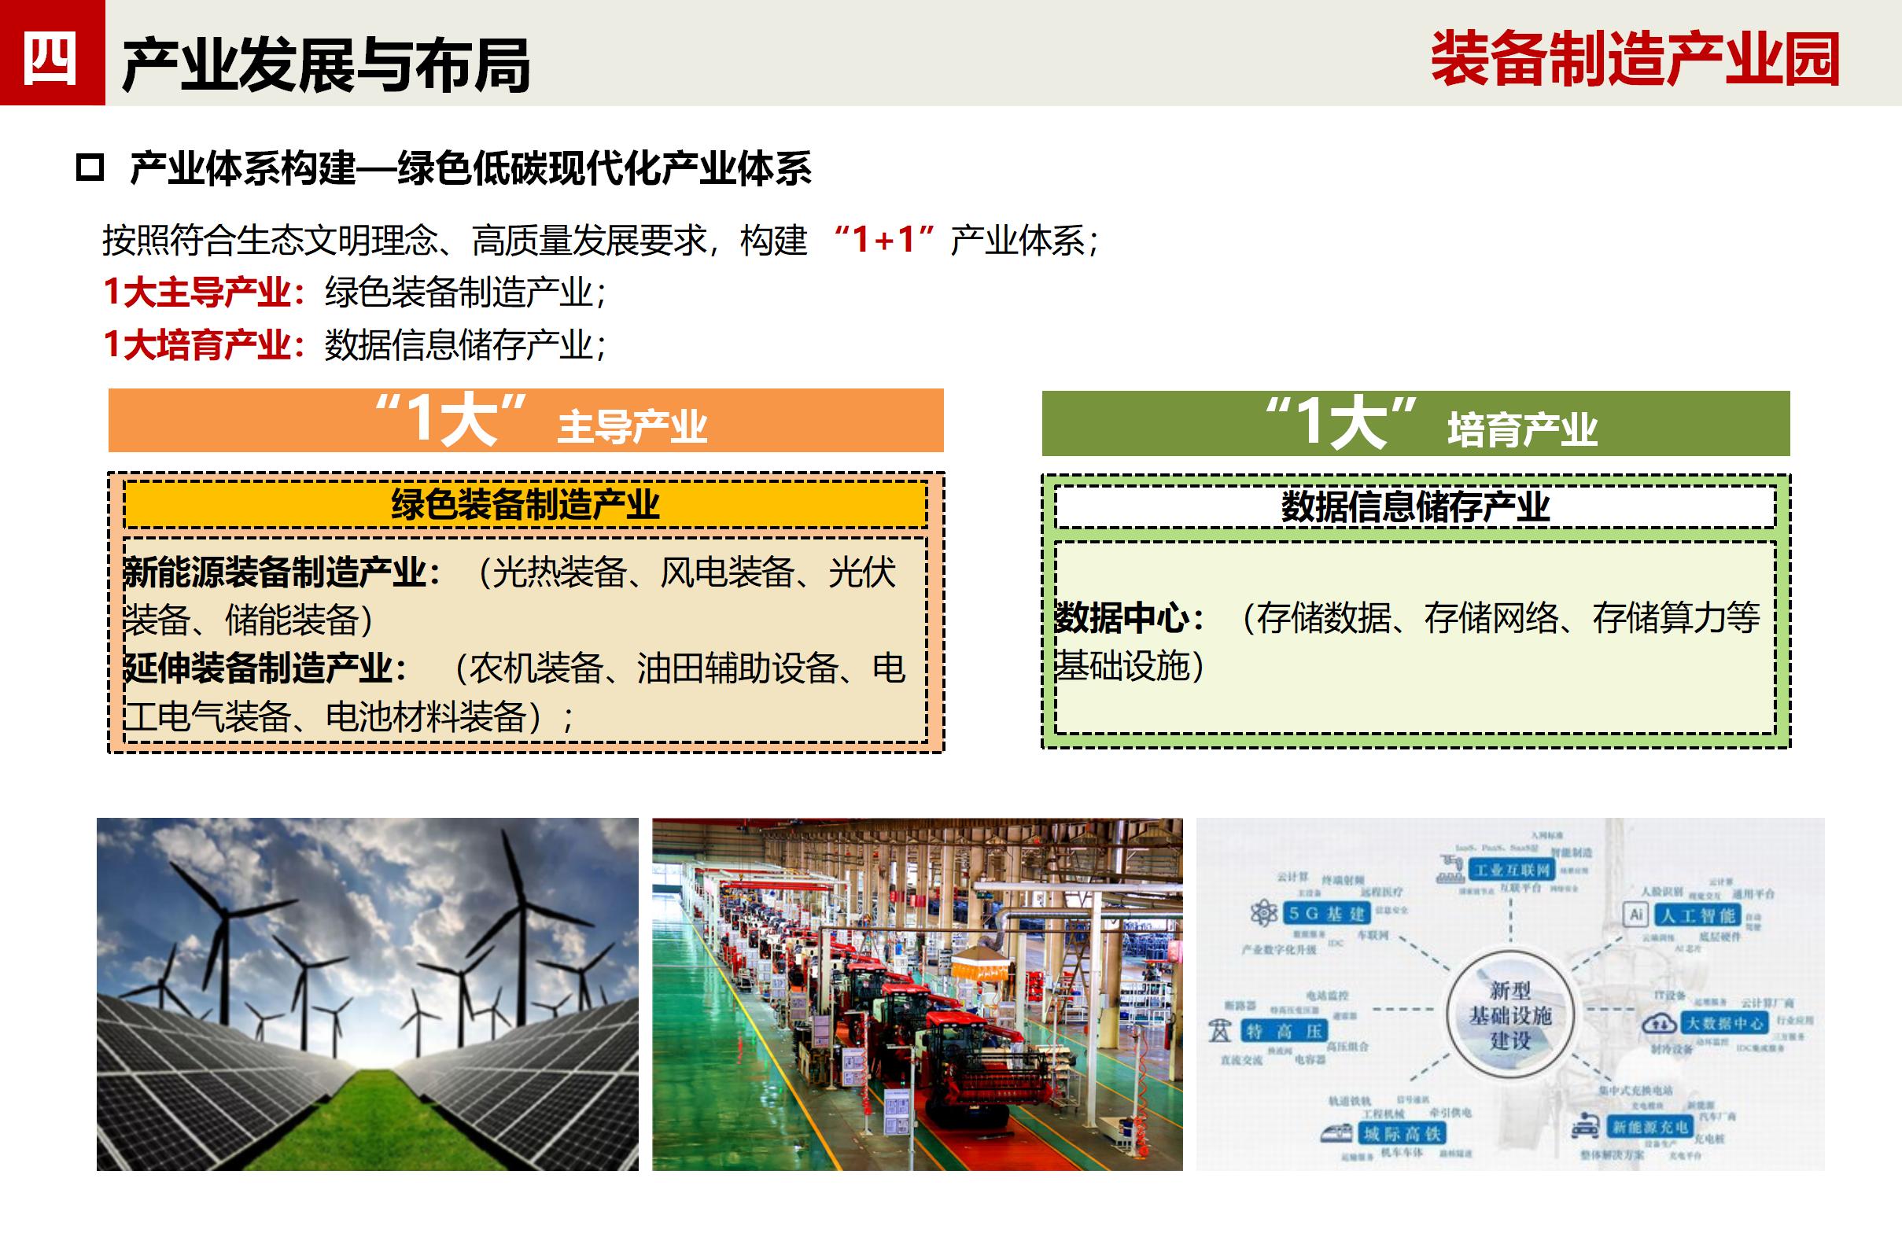Click the yellow 绿色装备制造产业 box

pos(525,504)
